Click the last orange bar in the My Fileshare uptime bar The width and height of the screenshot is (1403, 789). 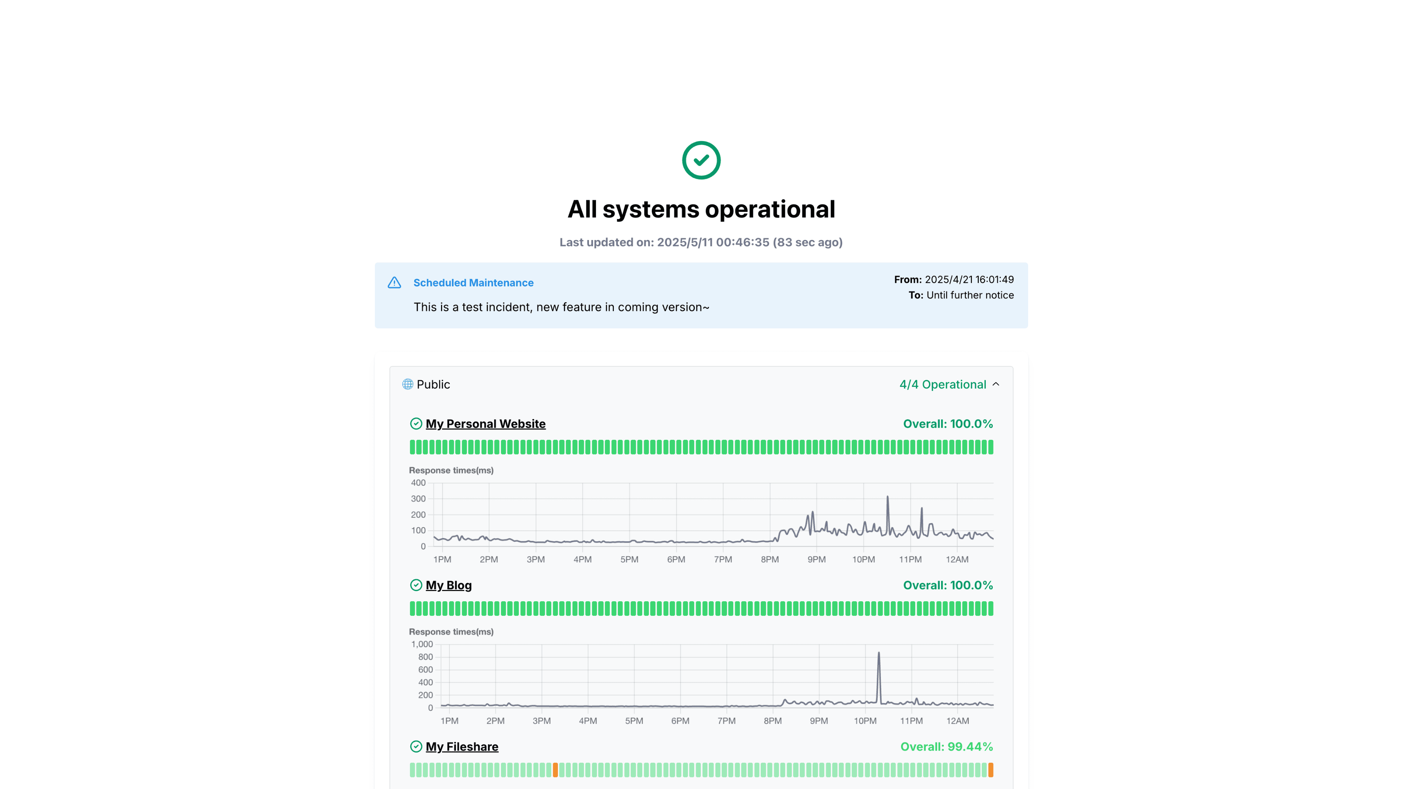(x=991, y=770)
